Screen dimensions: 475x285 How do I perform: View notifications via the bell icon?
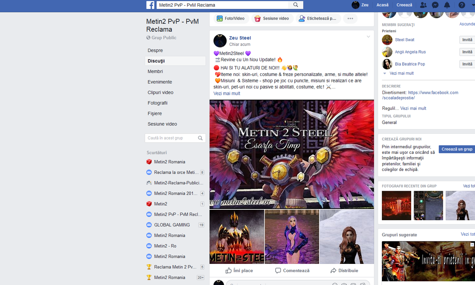[447, 5]
